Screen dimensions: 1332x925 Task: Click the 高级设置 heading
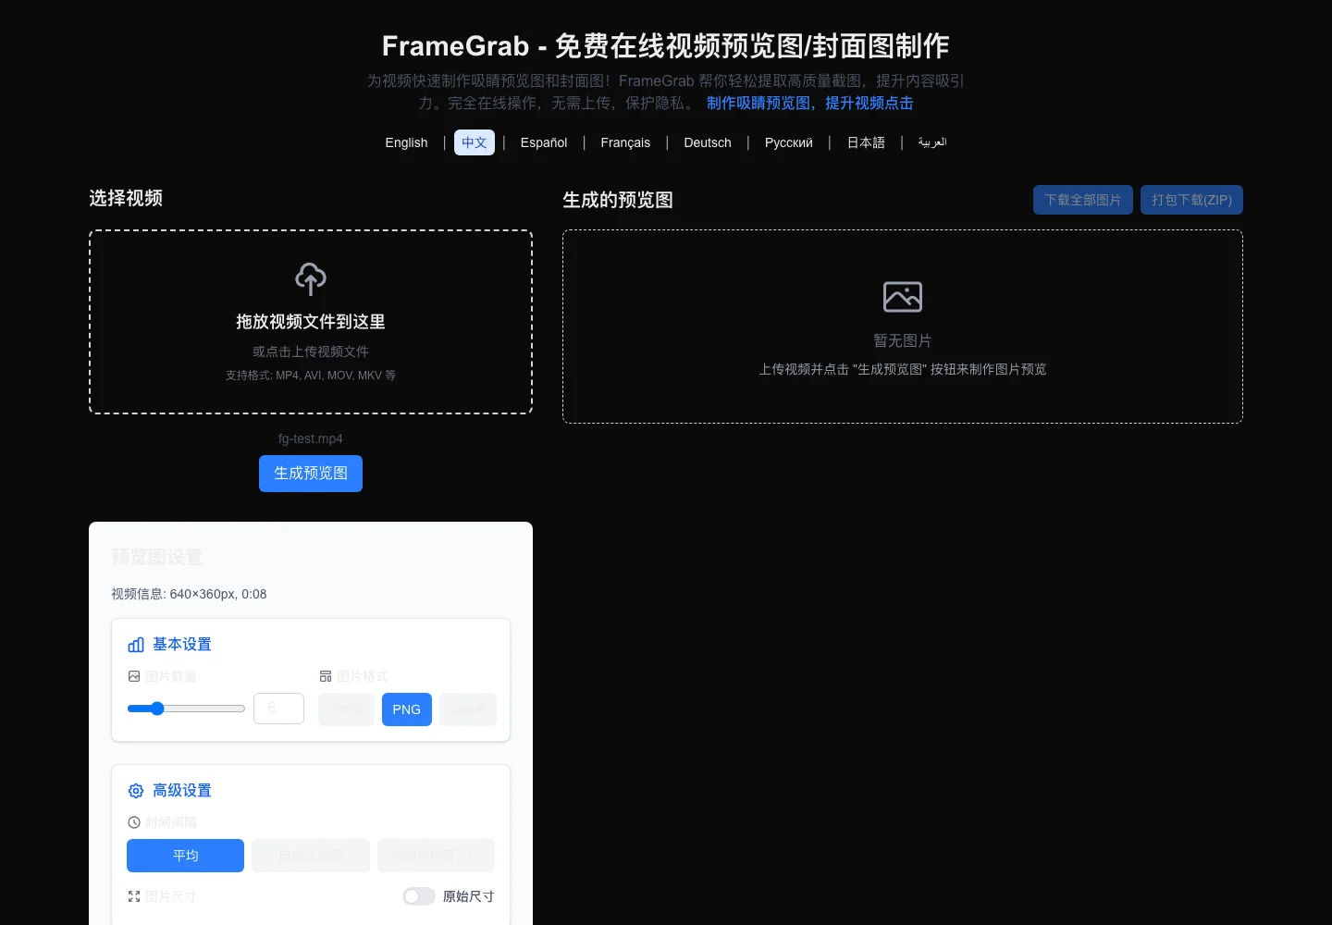click(182, 791)
